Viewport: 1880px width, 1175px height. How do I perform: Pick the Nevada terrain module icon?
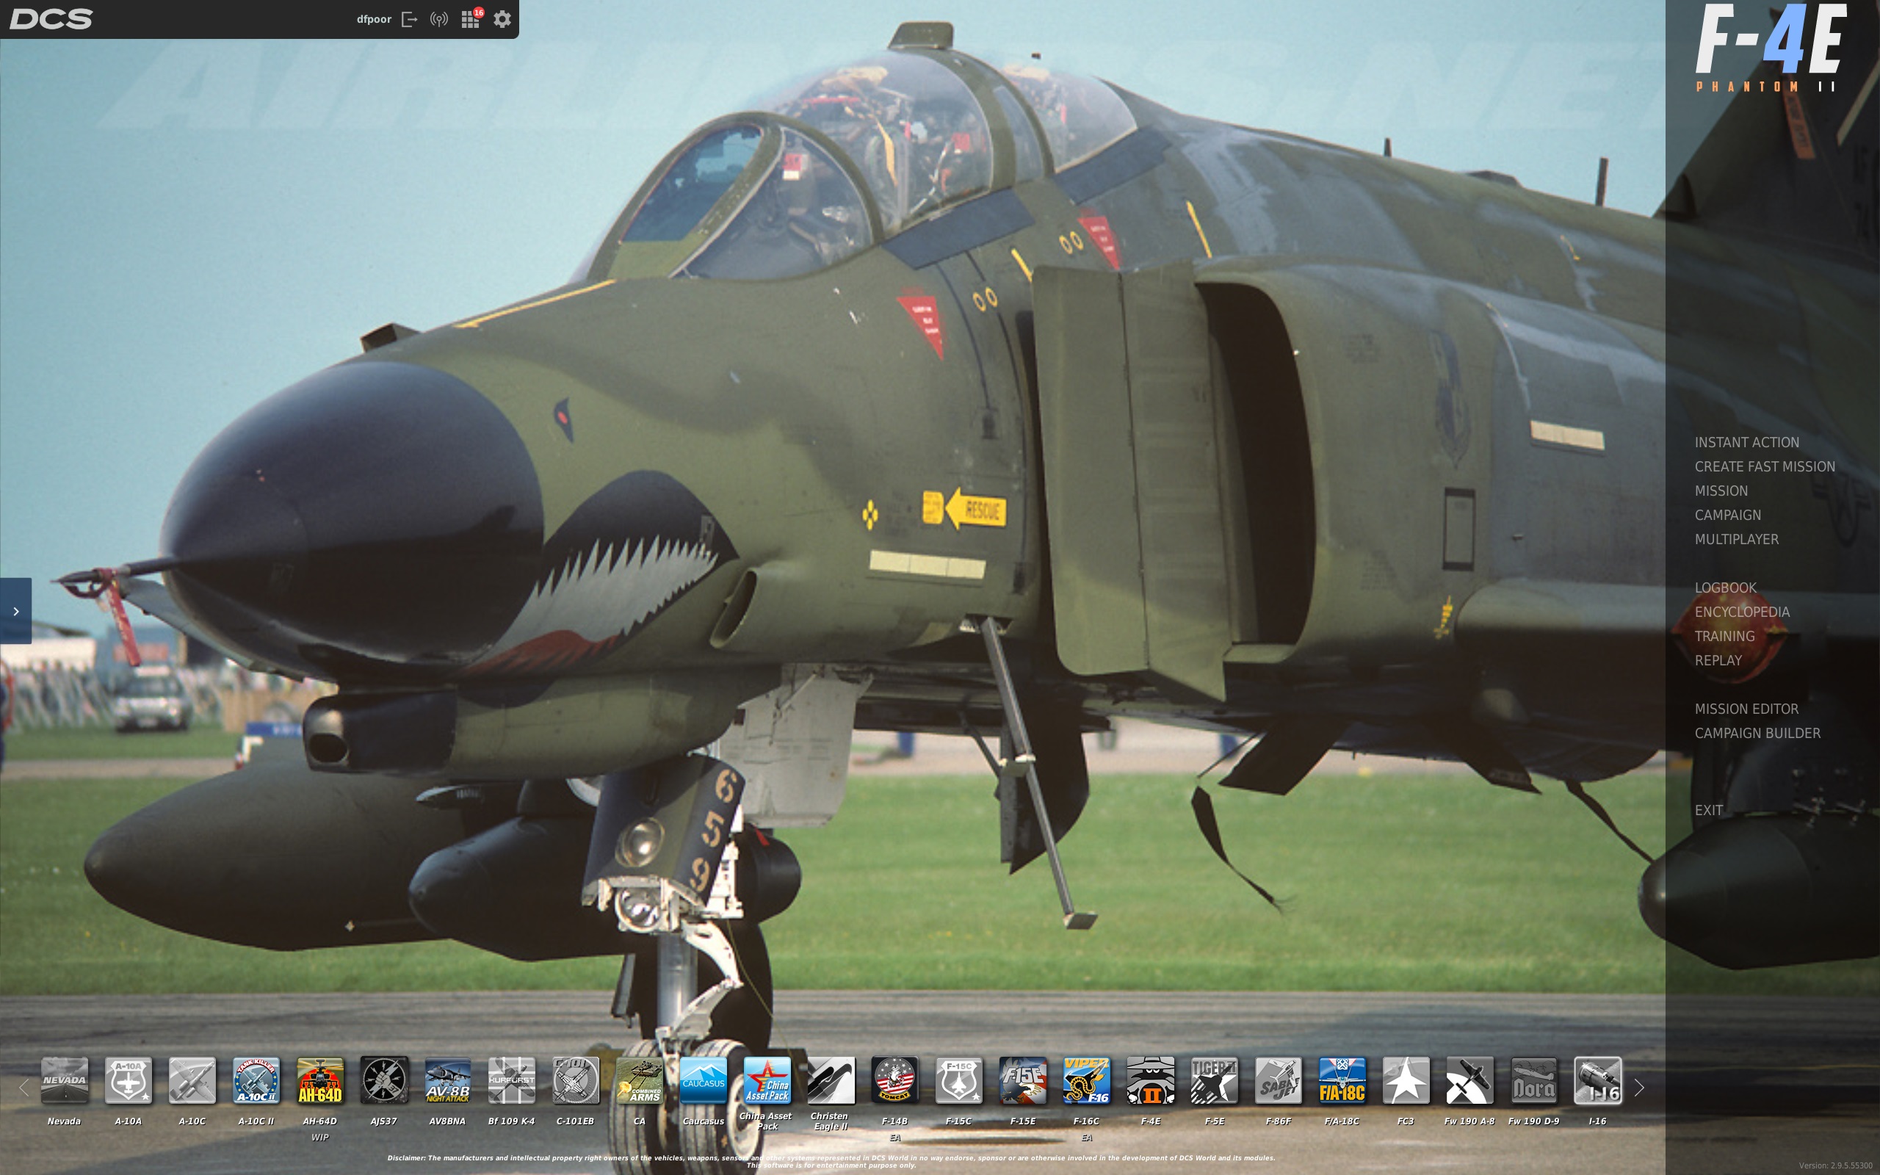point(65,1080)
